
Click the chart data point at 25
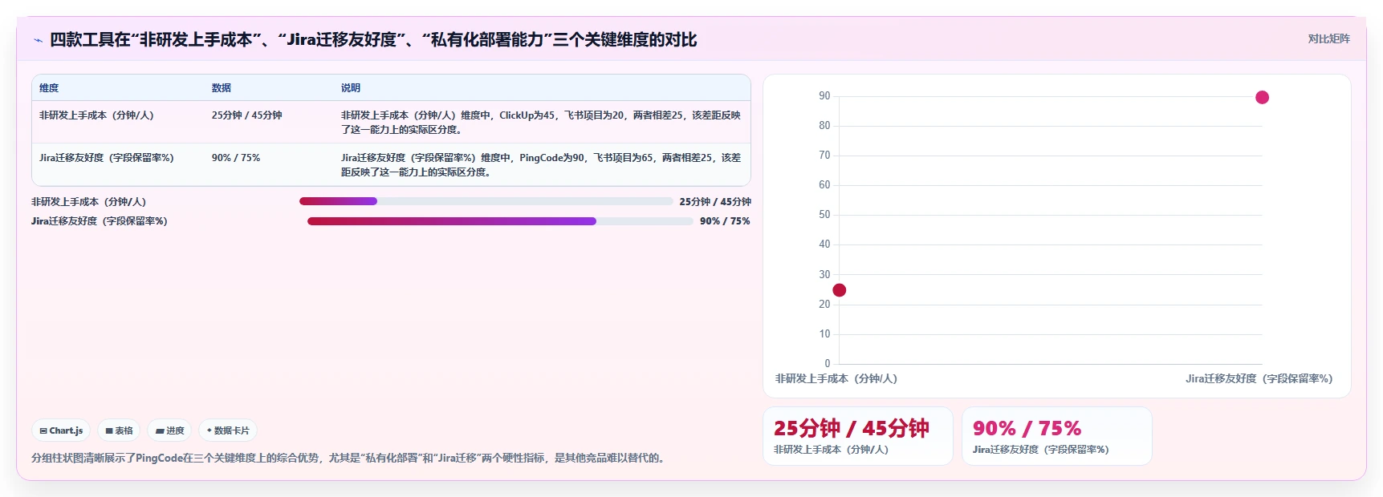click(839, 290)
